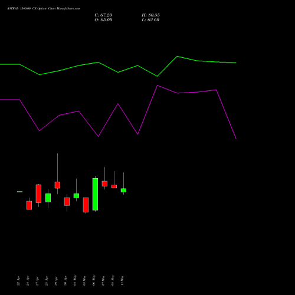Click the high value H: 80.55
Viewport: 295px width, 295px height.
[x=150, y=15]
